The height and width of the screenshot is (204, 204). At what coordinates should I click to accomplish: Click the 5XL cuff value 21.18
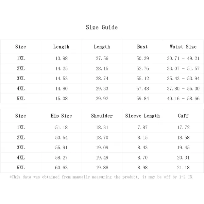183,168
